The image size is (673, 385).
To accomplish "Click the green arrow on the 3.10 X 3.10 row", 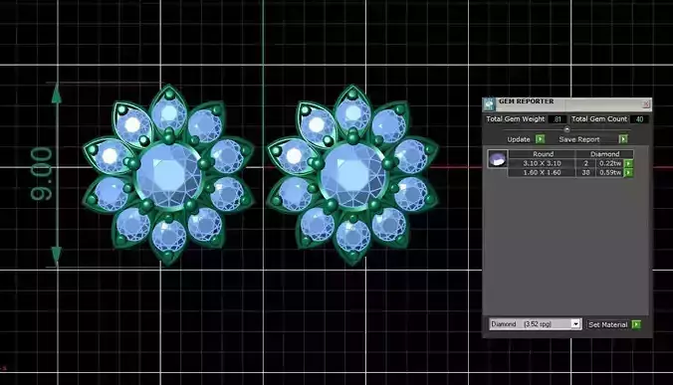I will (x=629, y=163).
